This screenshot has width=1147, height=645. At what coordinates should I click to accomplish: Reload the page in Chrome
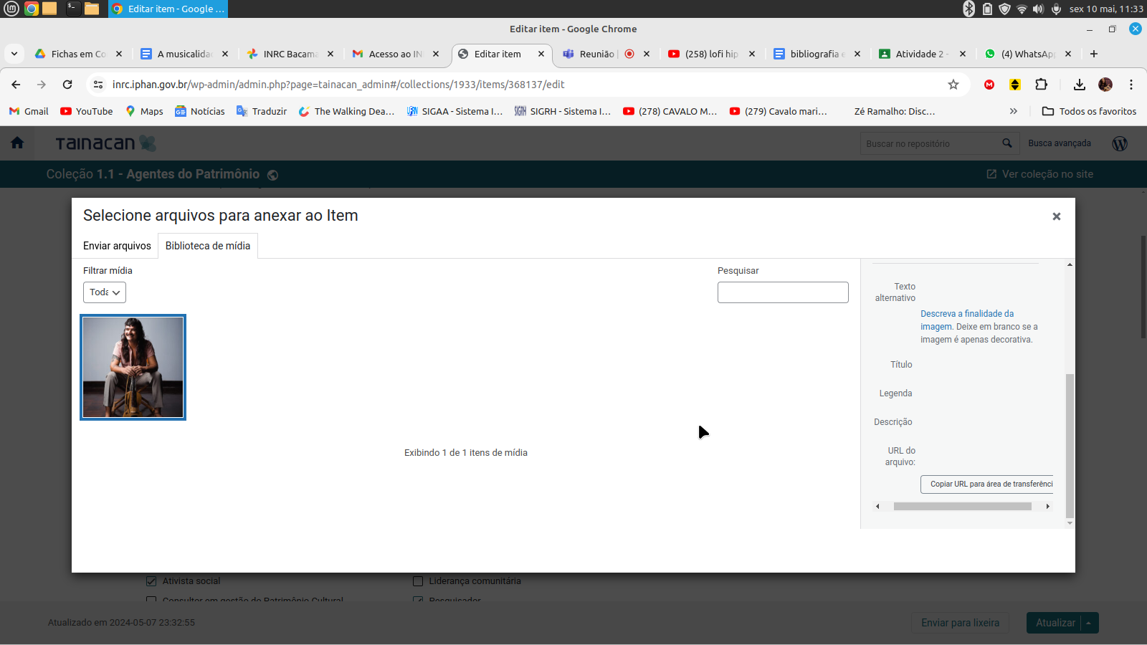tap(67, 85)
